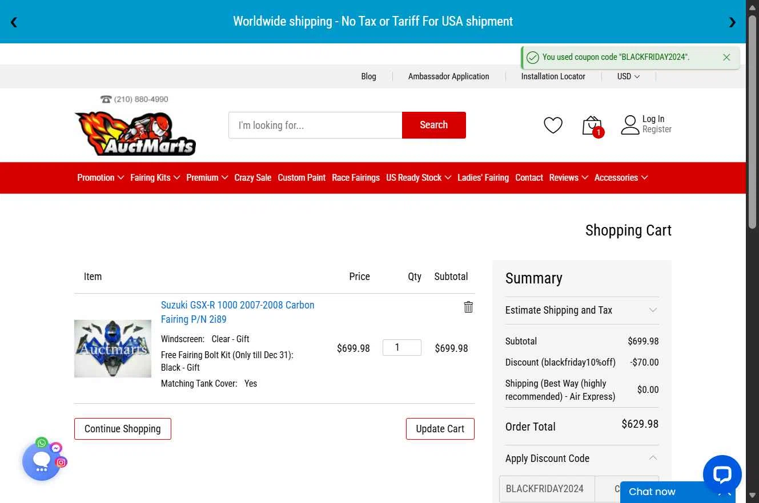This screenshot has width=759, height=503.
Task: Open the Installation Locator link
Action: click(553, 76)
